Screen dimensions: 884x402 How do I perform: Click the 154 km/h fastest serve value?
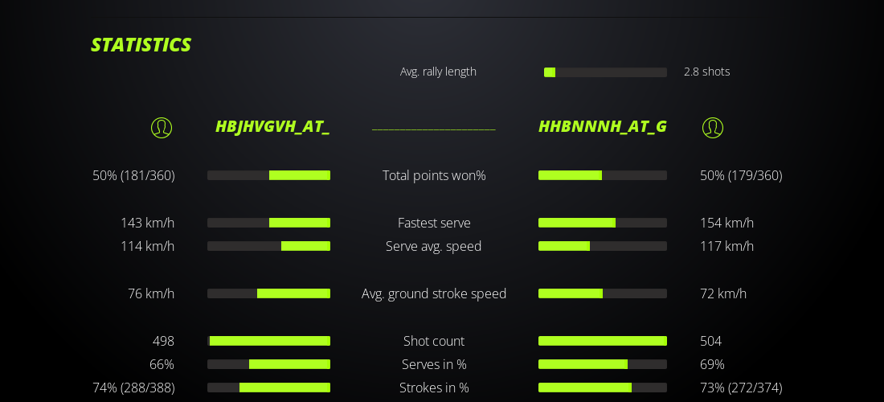pos(726,223)
